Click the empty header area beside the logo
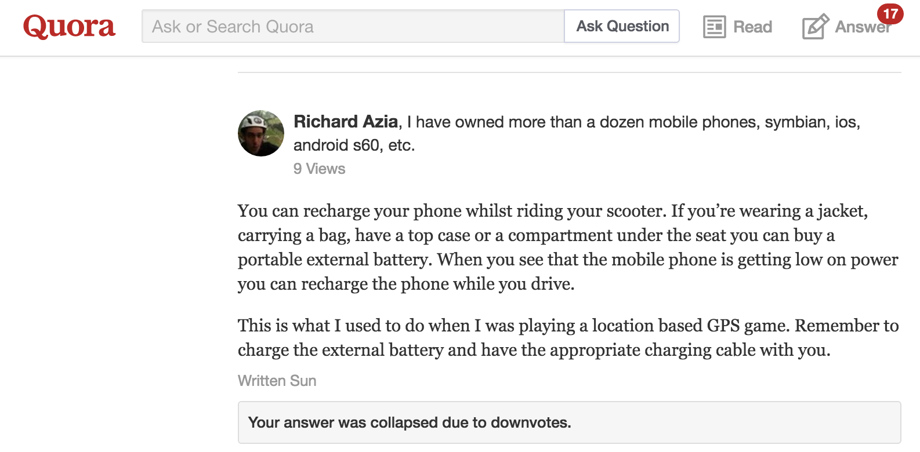This screenshot has height=452, width=920. [129, 27]
